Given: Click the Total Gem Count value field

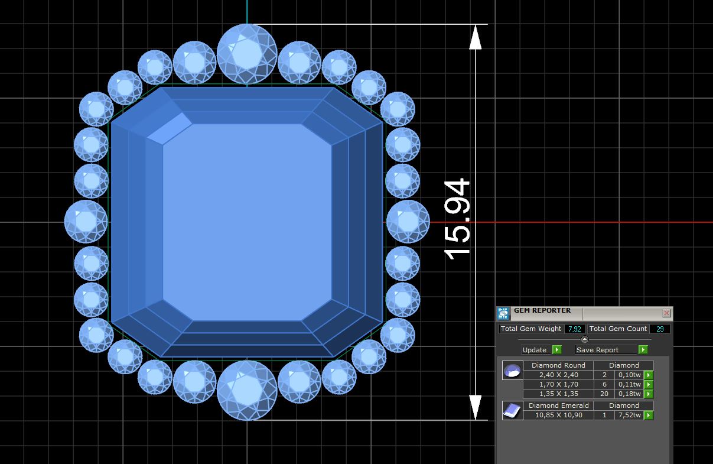Looking at the screenshot, I should click(659, 329).
